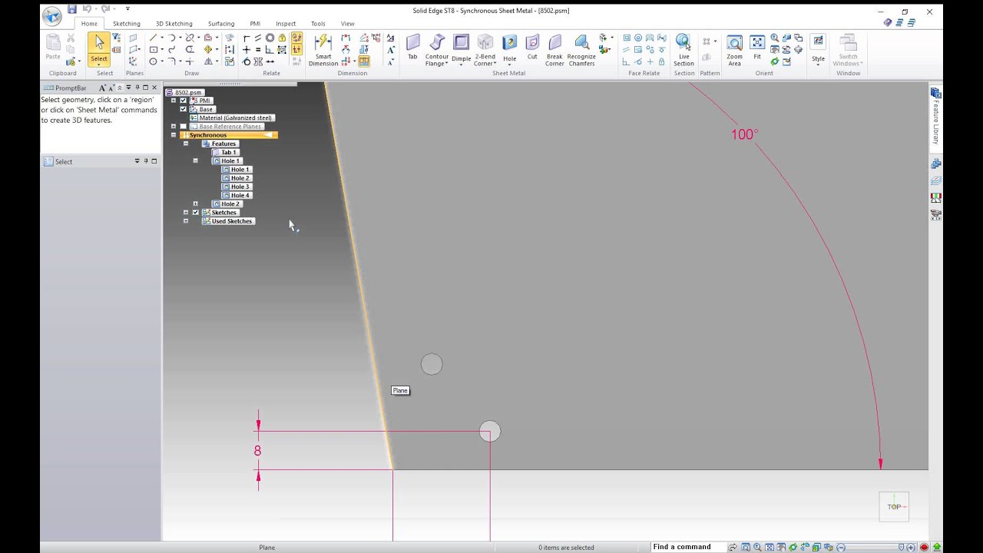Collapse the Synchronous node
The width and height of the screenshot is (983, 553).
[174, 135]
